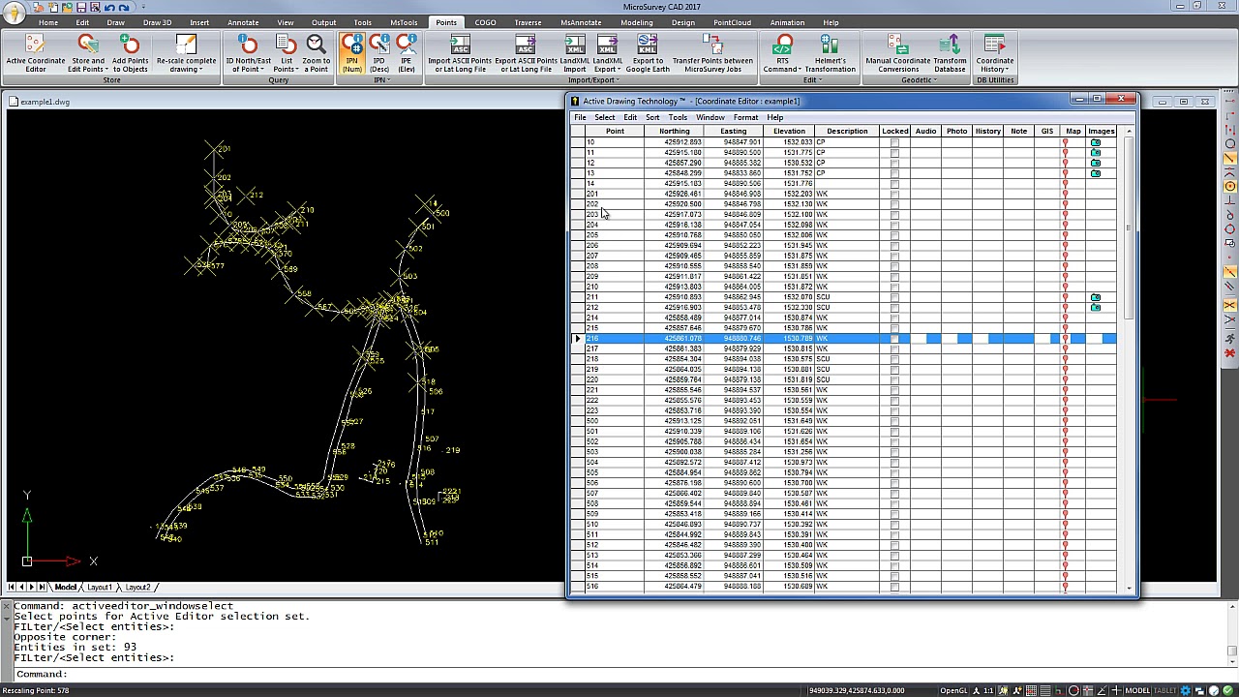
Task: Tick Locked checkbox for point 201
Action: point(894,194)
